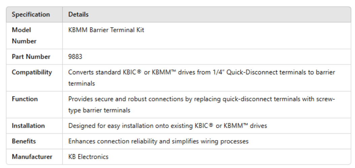Screen dimensions: 355x168
Task: Click 'type barrier terminals' in Function row
Action: tap(99, 110)
